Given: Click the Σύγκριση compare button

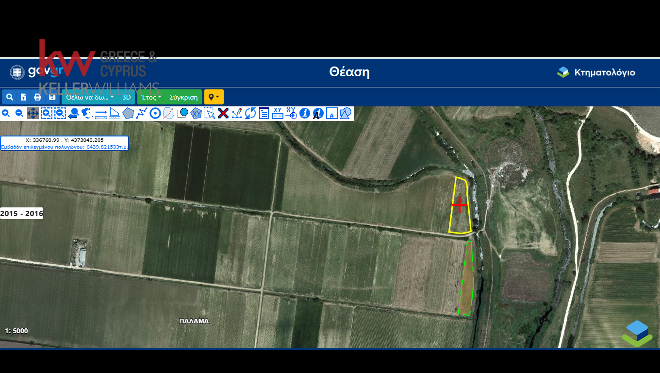Looking at the screenshot, I should 183,97.
